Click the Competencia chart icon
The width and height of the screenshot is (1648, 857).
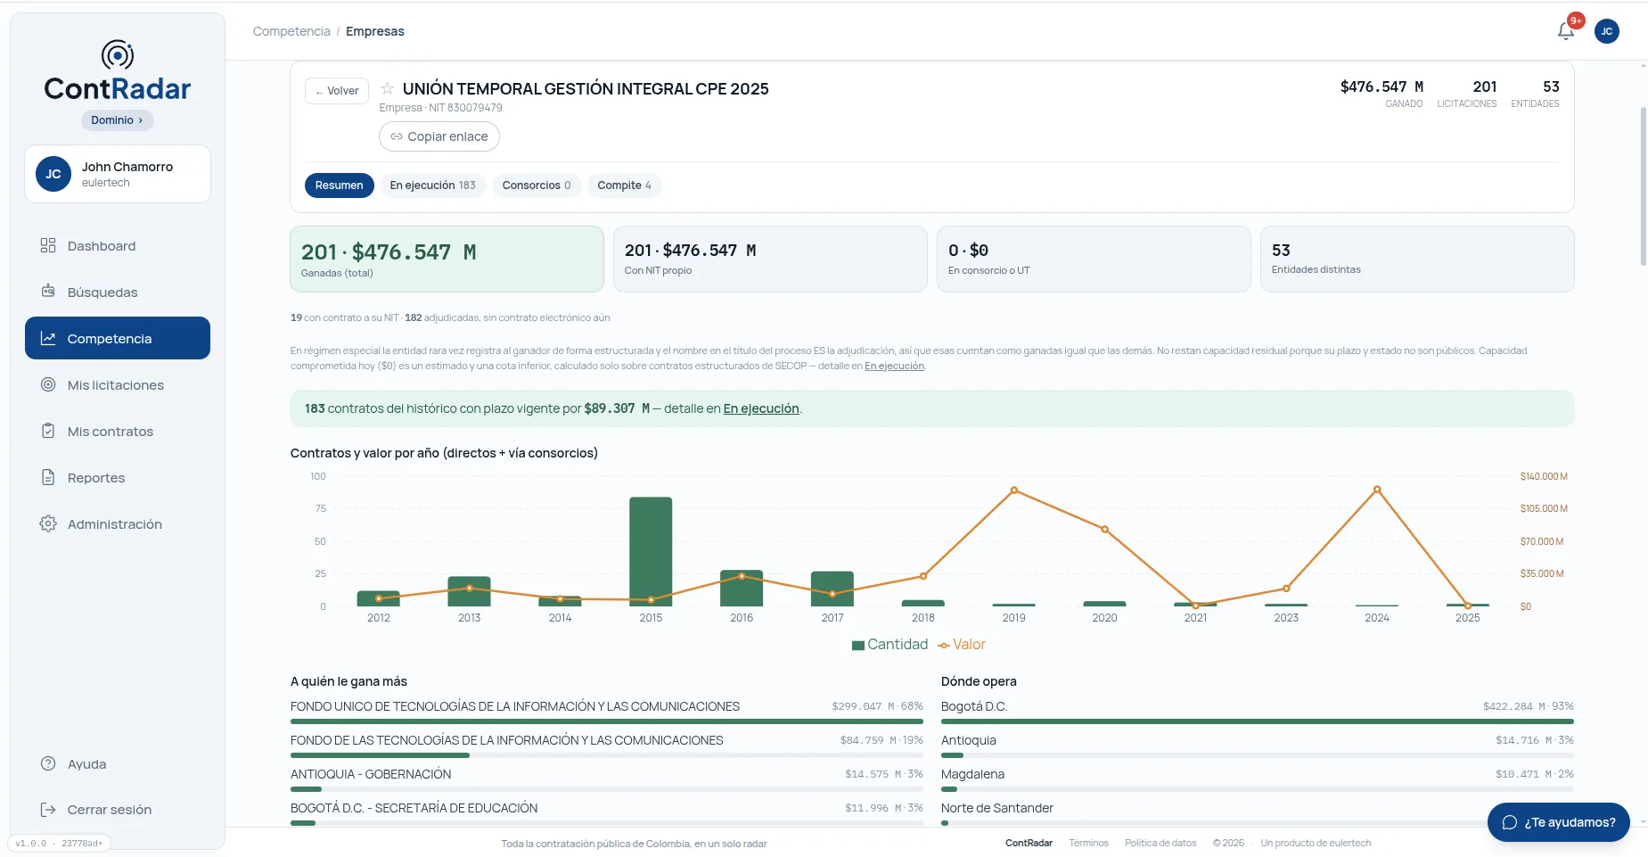pyautogui.click(x=48, y=338)
